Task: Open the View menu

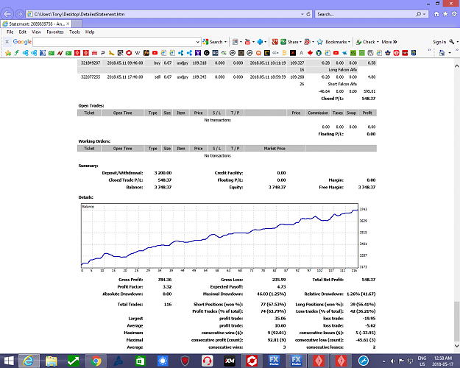Action: pyautogui.click(x=36, y=32)
